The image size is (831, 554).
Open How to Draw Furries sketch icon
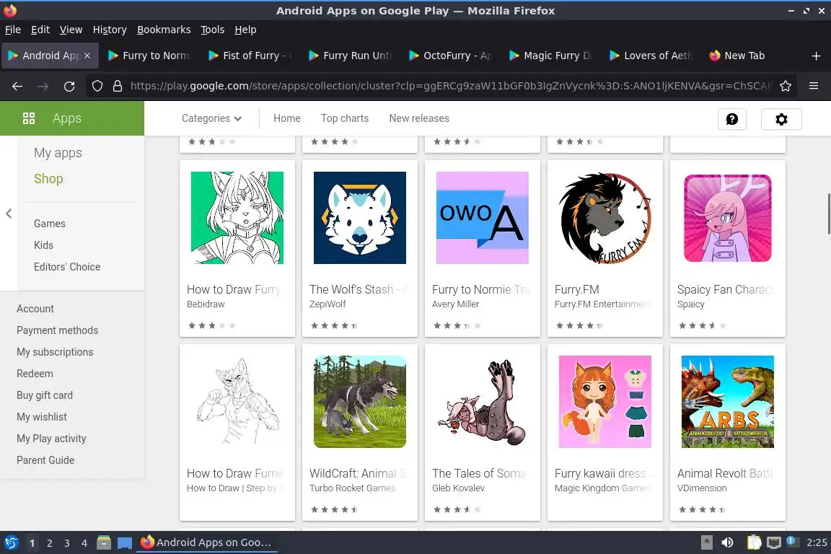tap(237, 401)
